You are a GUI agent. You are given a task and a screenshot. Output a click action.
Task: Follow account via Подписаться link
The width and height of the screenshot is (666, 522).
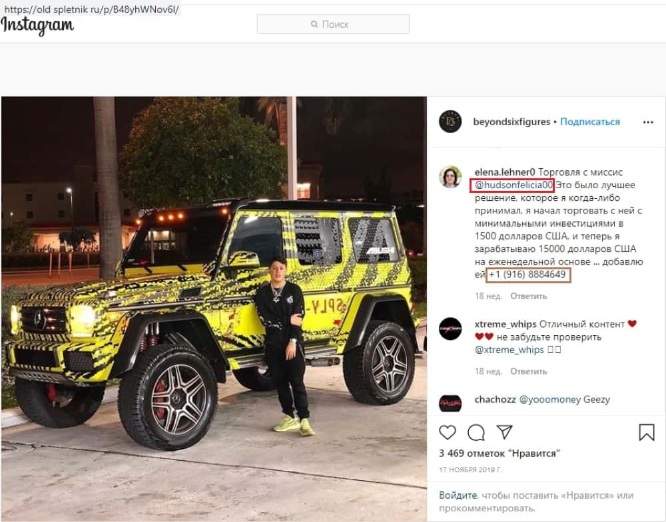(590, 122)
